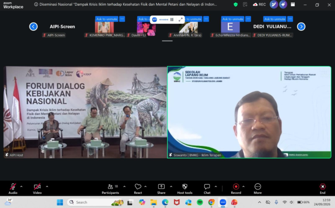Click Ask to unmute for KEMENKO PMK
Image resolution: width=335 pixels, height=208 pixels.
coord(107,19)
